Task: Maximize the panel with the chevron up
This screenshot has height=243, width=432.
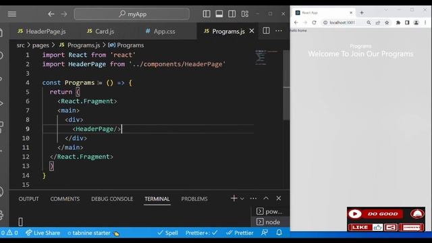Action: (x=266, y=198)
